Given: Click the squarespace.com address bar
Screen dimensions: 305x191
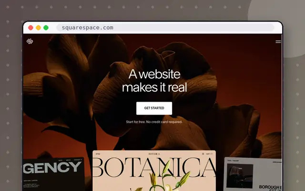Looking at the screenshot, I should click(165, 28).
